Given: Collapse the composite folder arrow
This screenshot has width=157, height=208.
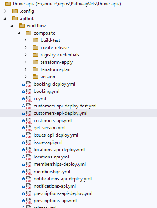Looking at the screenshot, I should click(19, 33).
